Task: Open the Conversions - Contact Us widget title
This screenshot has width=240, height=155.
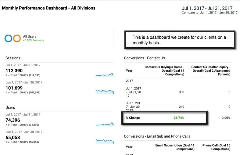Action: coord(144,58)
